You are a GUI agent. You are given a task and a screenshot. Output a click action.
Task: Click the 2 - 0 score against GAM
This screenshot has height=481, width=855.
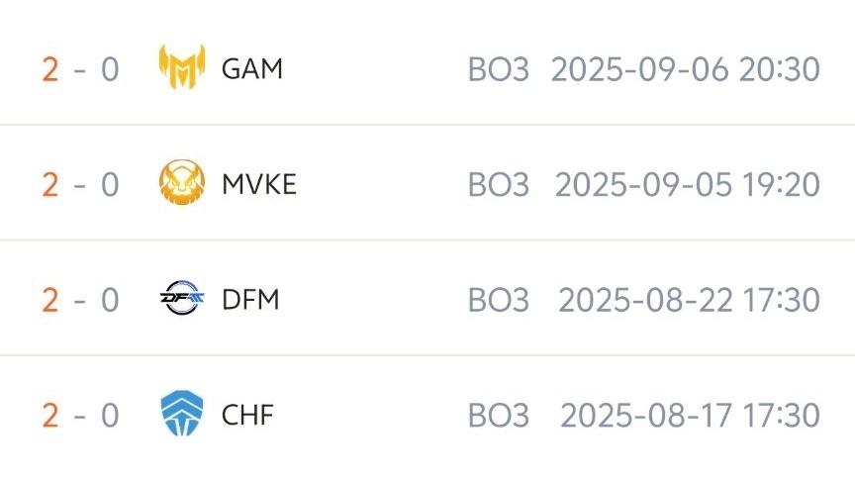(80, 69)
